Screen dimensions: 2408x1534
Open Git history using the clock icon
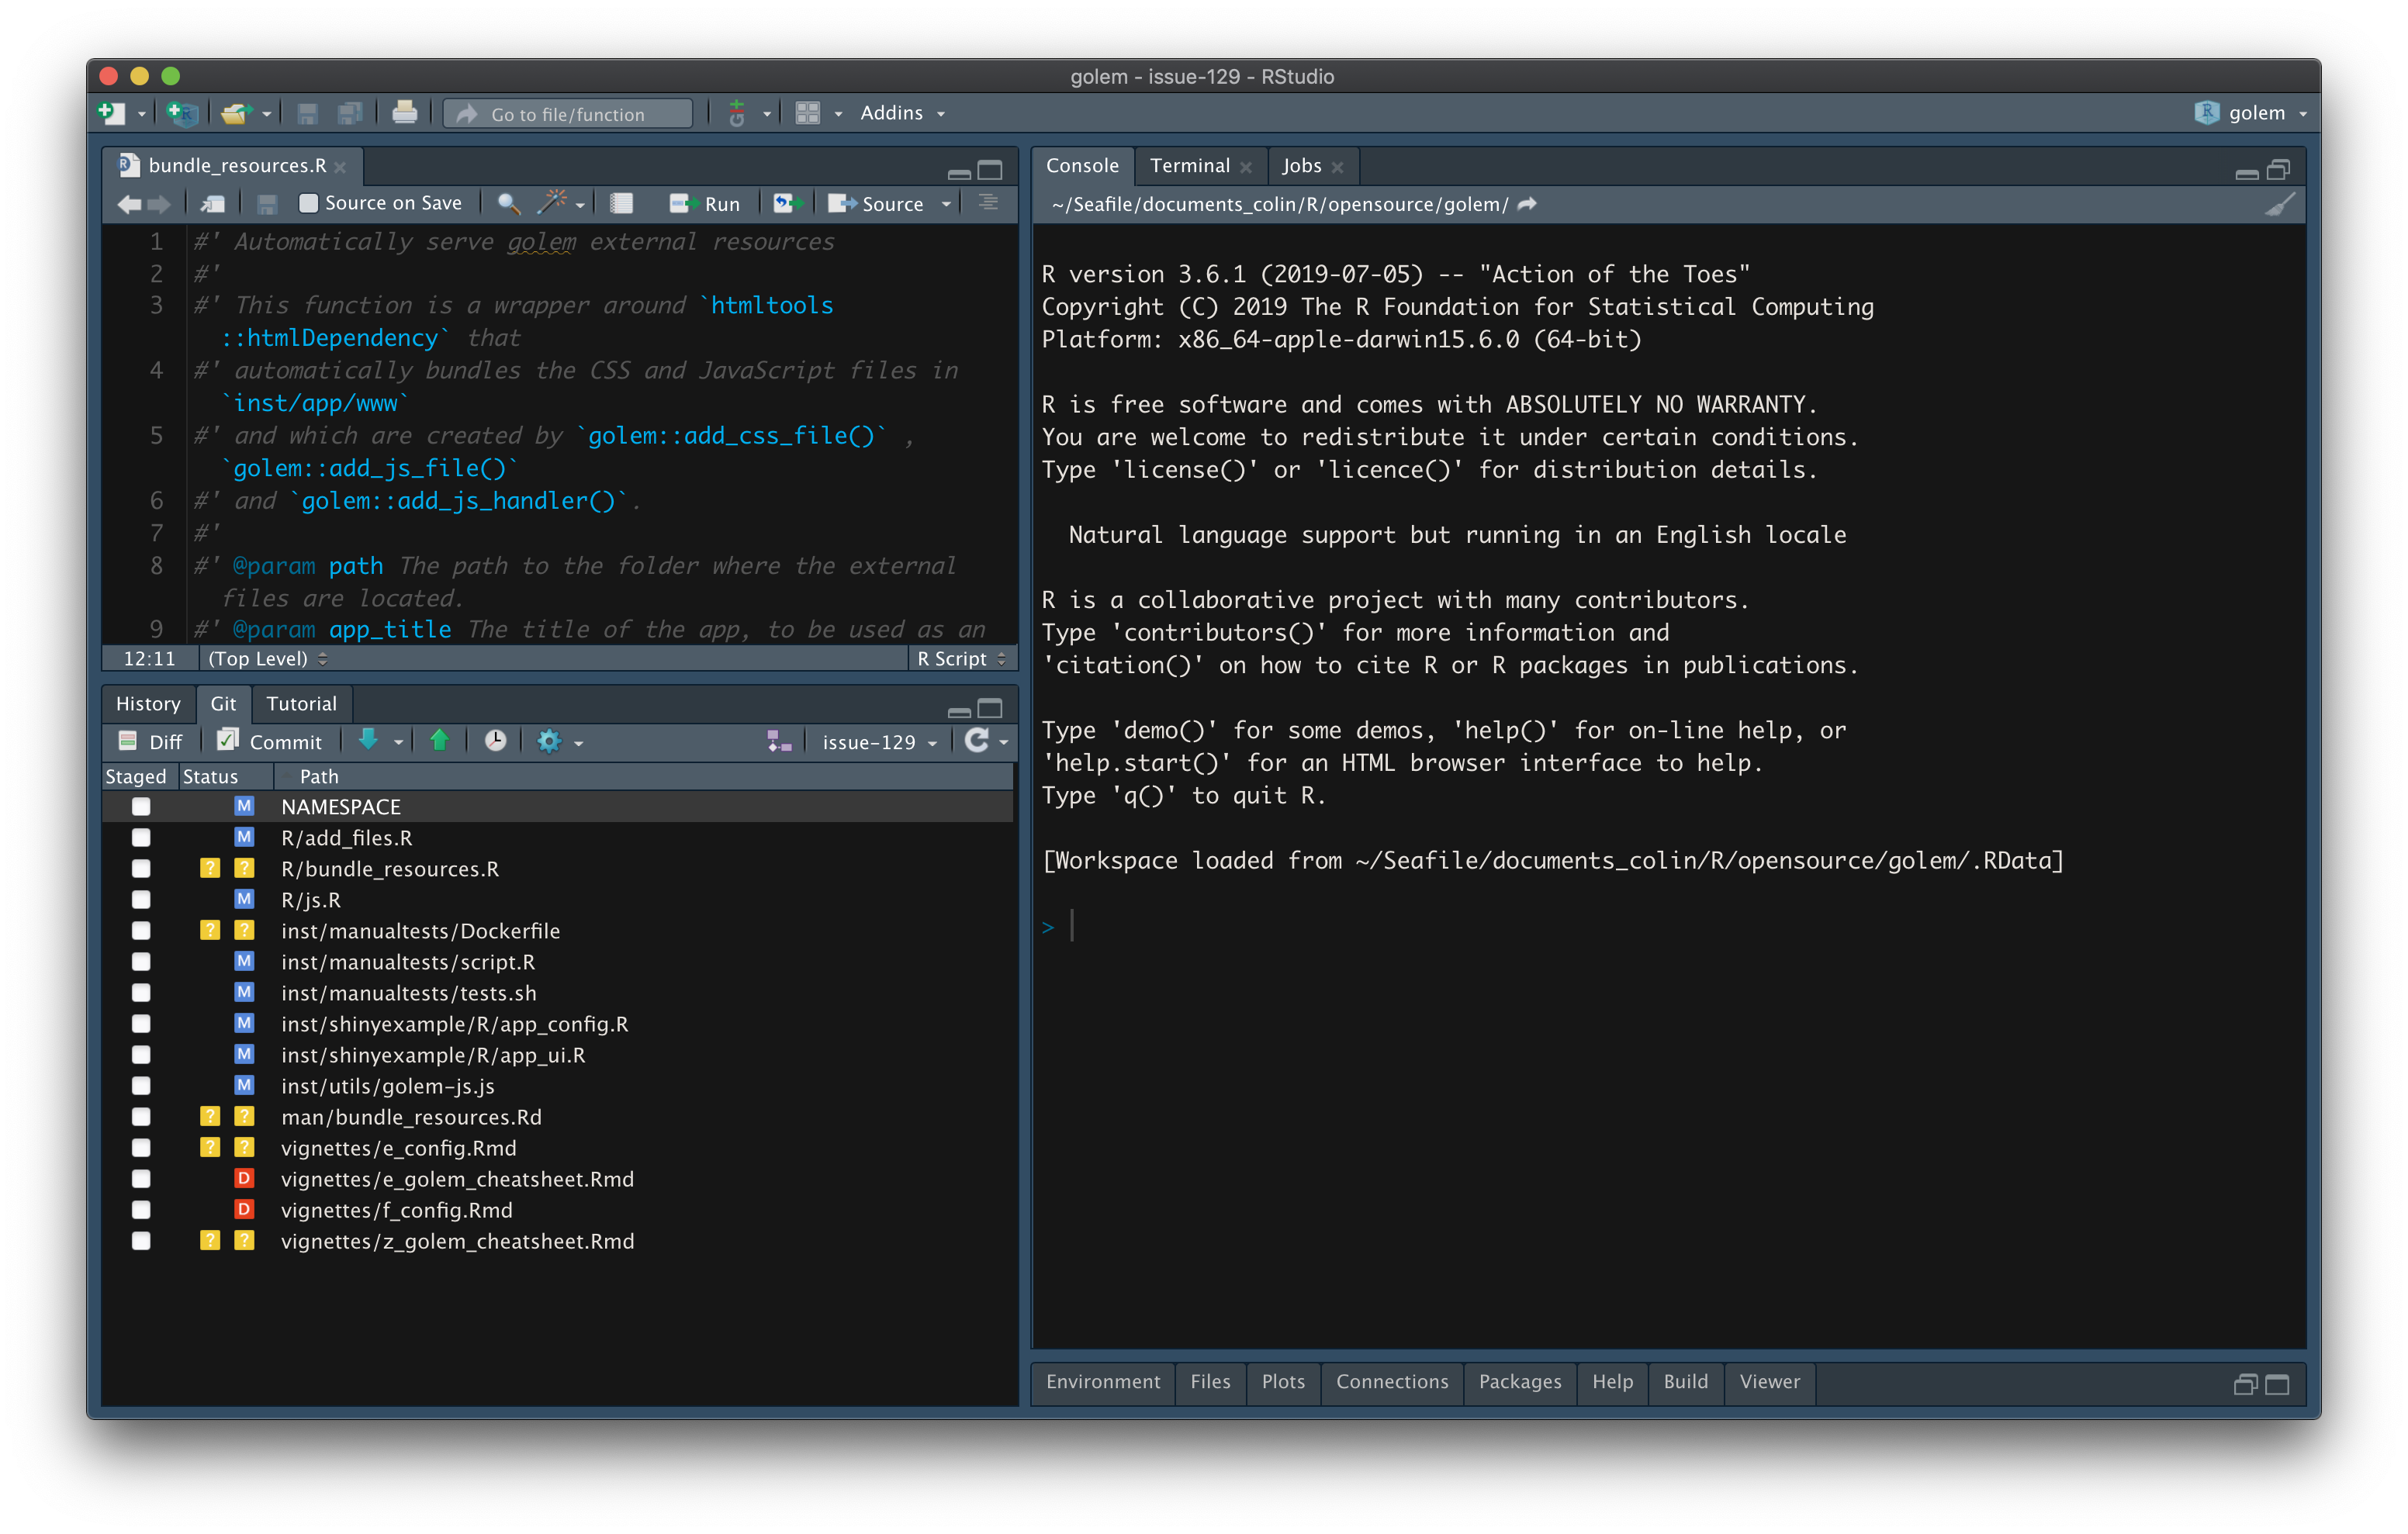(x=494, y=741)
